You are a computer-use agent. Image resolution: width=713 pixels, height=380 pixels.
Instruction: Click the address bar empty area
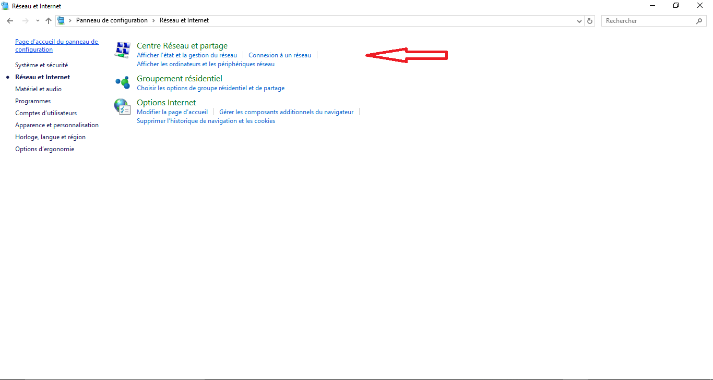pyautogui.click(x=391, y=21)
